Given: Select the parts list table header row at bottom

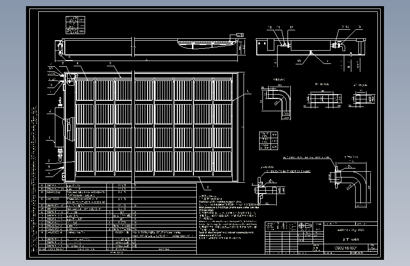Looking at the screenshot, I should click(117, 249).
